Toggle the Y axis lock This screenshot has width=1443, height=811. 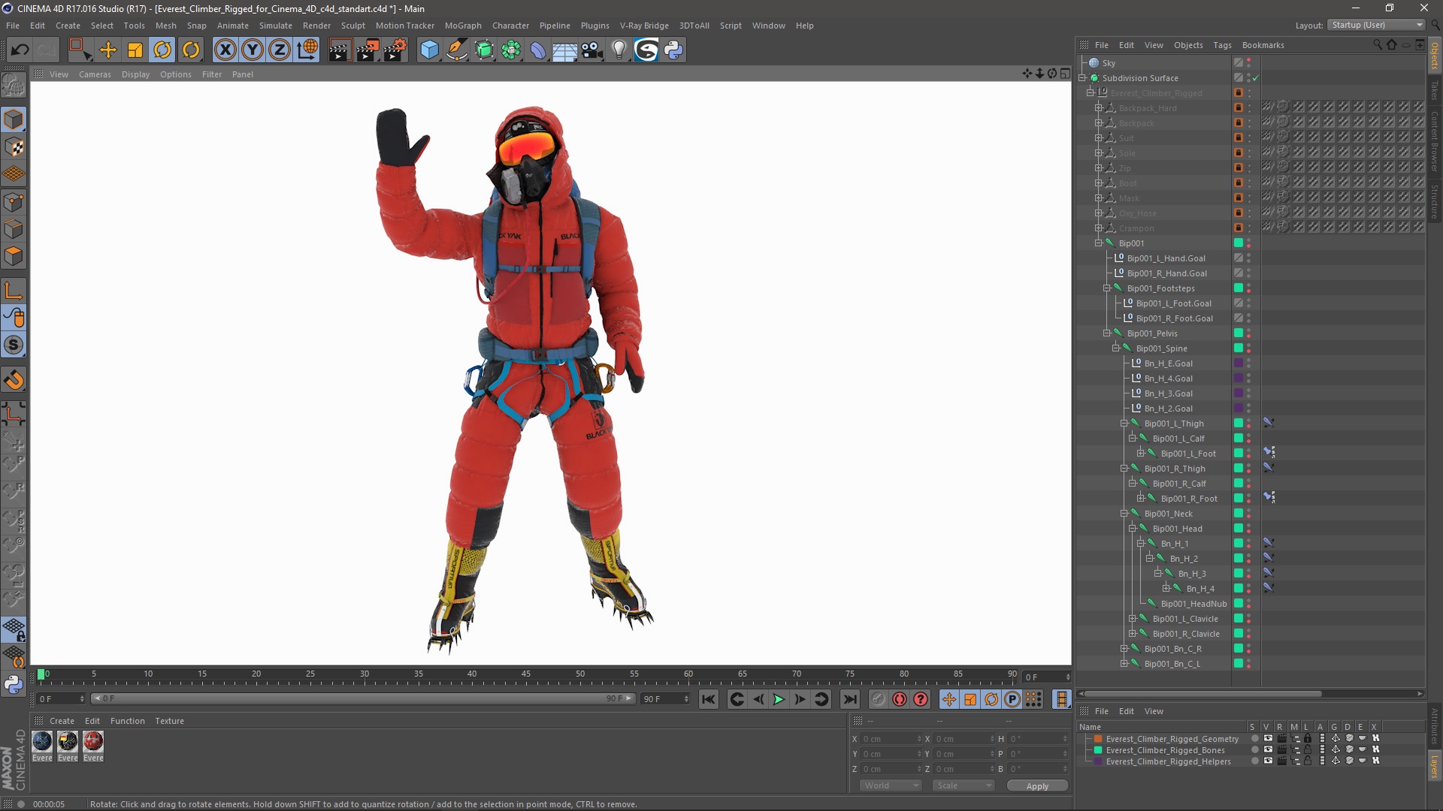tap(253, 50)
